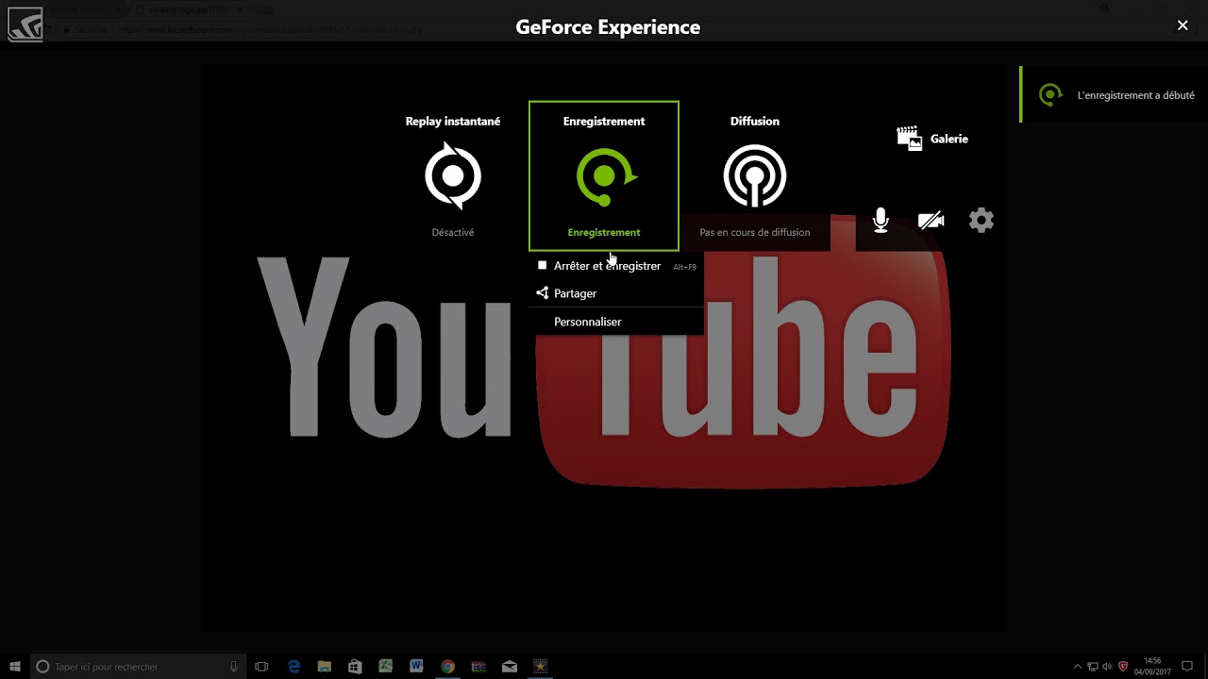Image resolution: width=1208 pixels, height=679 pixels.
Task: Click the star film icon on the taskbar
Action: 540,667
